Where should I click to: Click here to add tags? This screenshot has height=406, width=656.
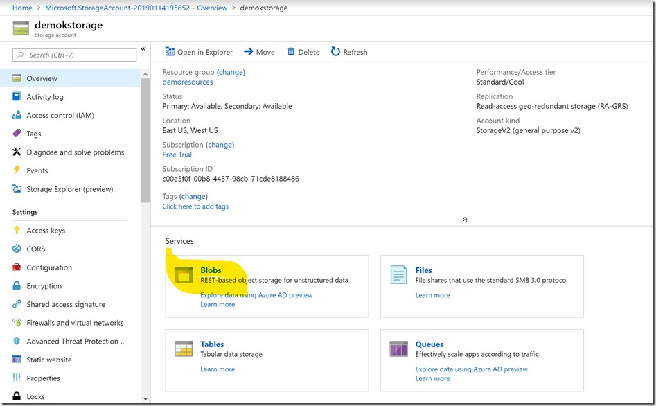click(x=195, y=206)
